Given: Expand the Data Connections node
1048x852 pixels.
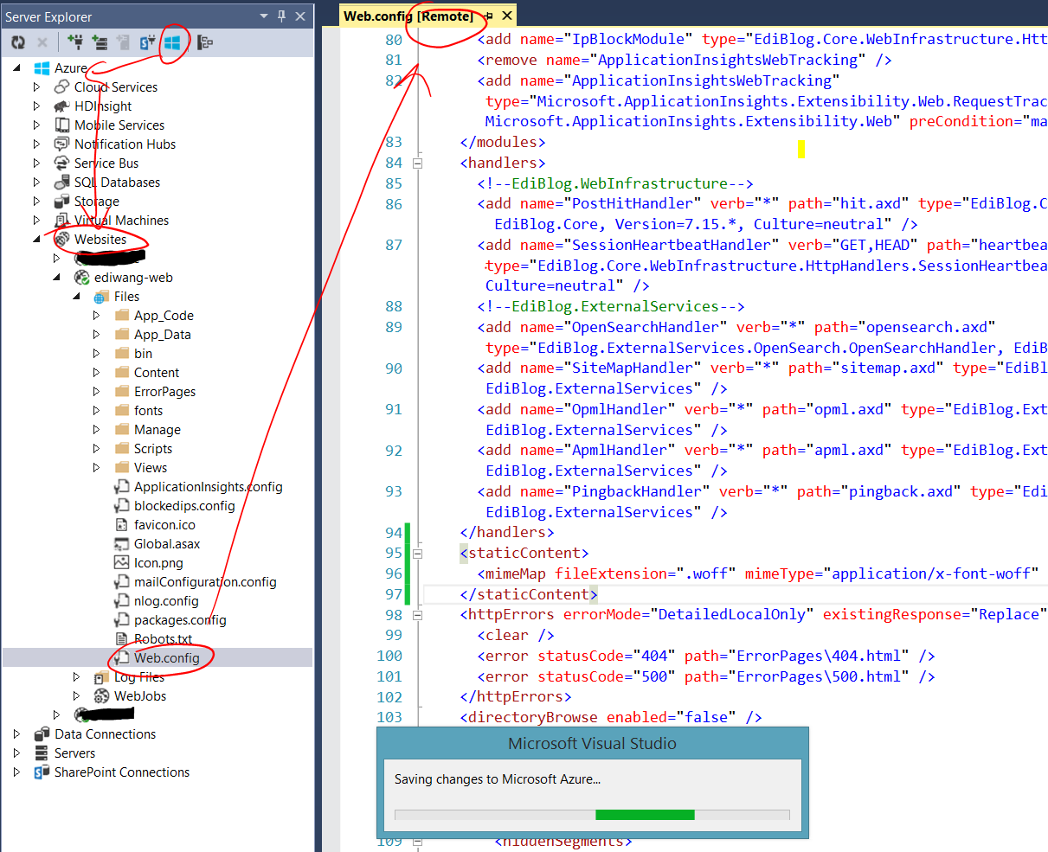Looking at the screenshot, I should tap(16, 733).
